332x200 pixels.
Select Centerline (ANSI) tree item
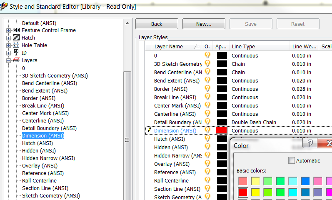[x=43, y=120]
